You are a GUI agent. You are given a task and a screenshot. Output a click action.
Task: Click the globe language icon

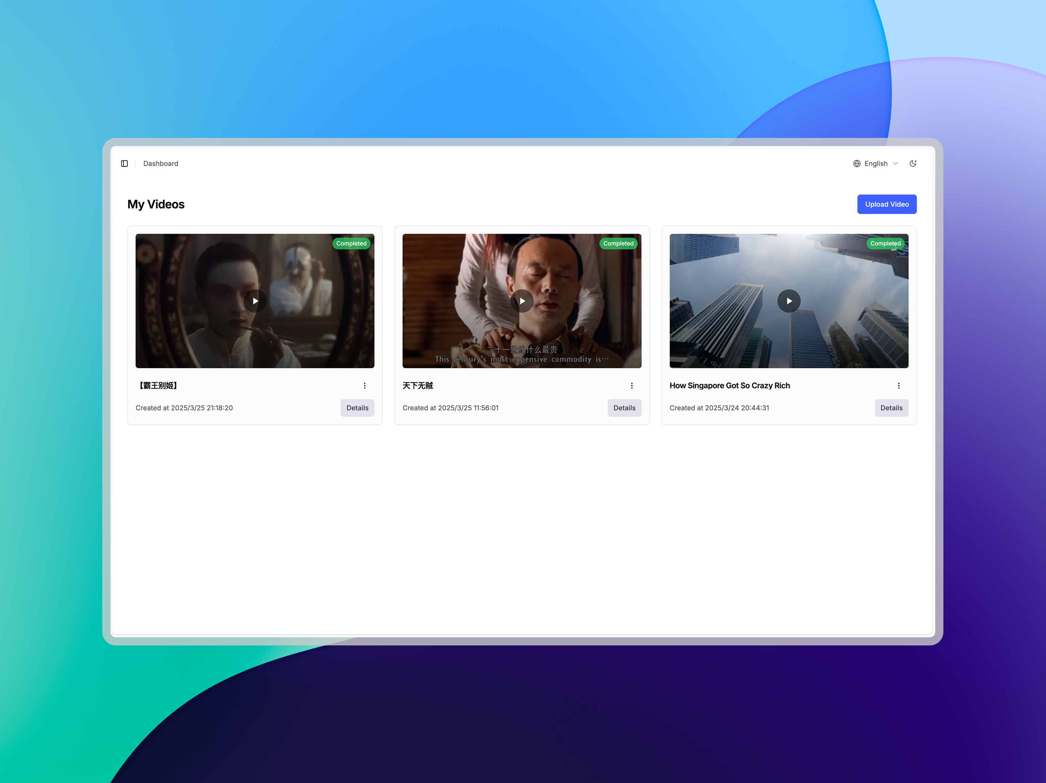click(856, 164)
